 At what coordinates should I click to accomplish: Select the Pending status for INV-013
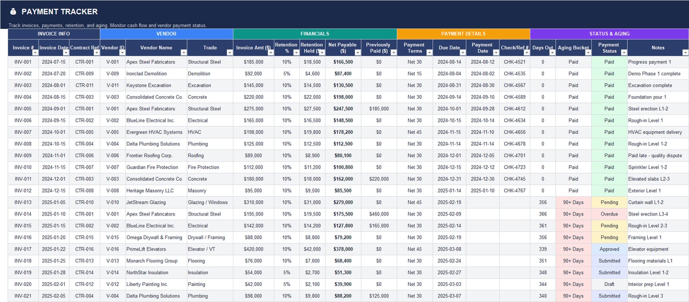[609, 202]
